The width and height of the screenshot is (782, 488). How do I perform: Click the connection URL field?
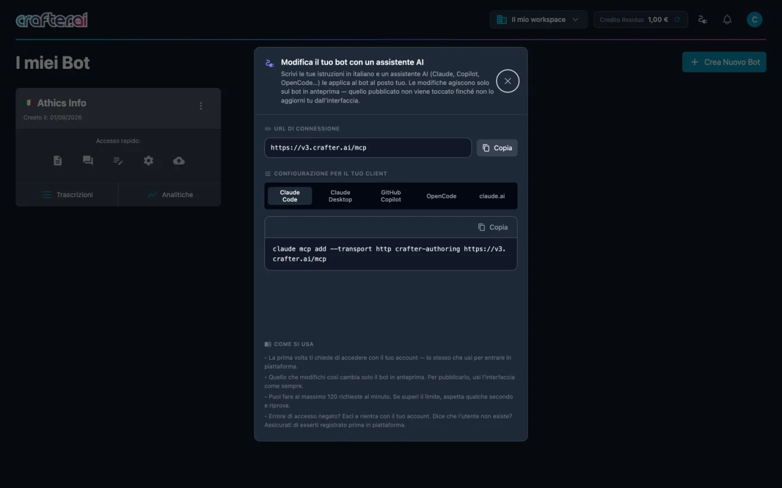point(368,148)
